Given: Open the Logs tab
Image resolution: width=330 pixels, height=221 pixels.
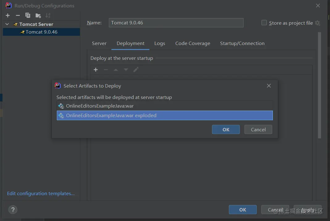Looking at the screenshot, I should [x=160, y=43].
